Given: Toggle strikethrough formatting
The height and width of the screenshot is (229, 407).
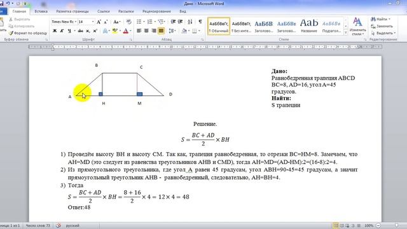Looking at the screenshot, I should click(x=81, y=31).
